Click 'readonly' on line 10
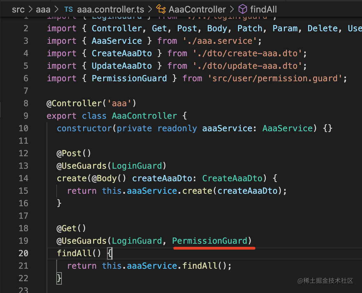This screenshot has width=362, height=293. point(177,128)
